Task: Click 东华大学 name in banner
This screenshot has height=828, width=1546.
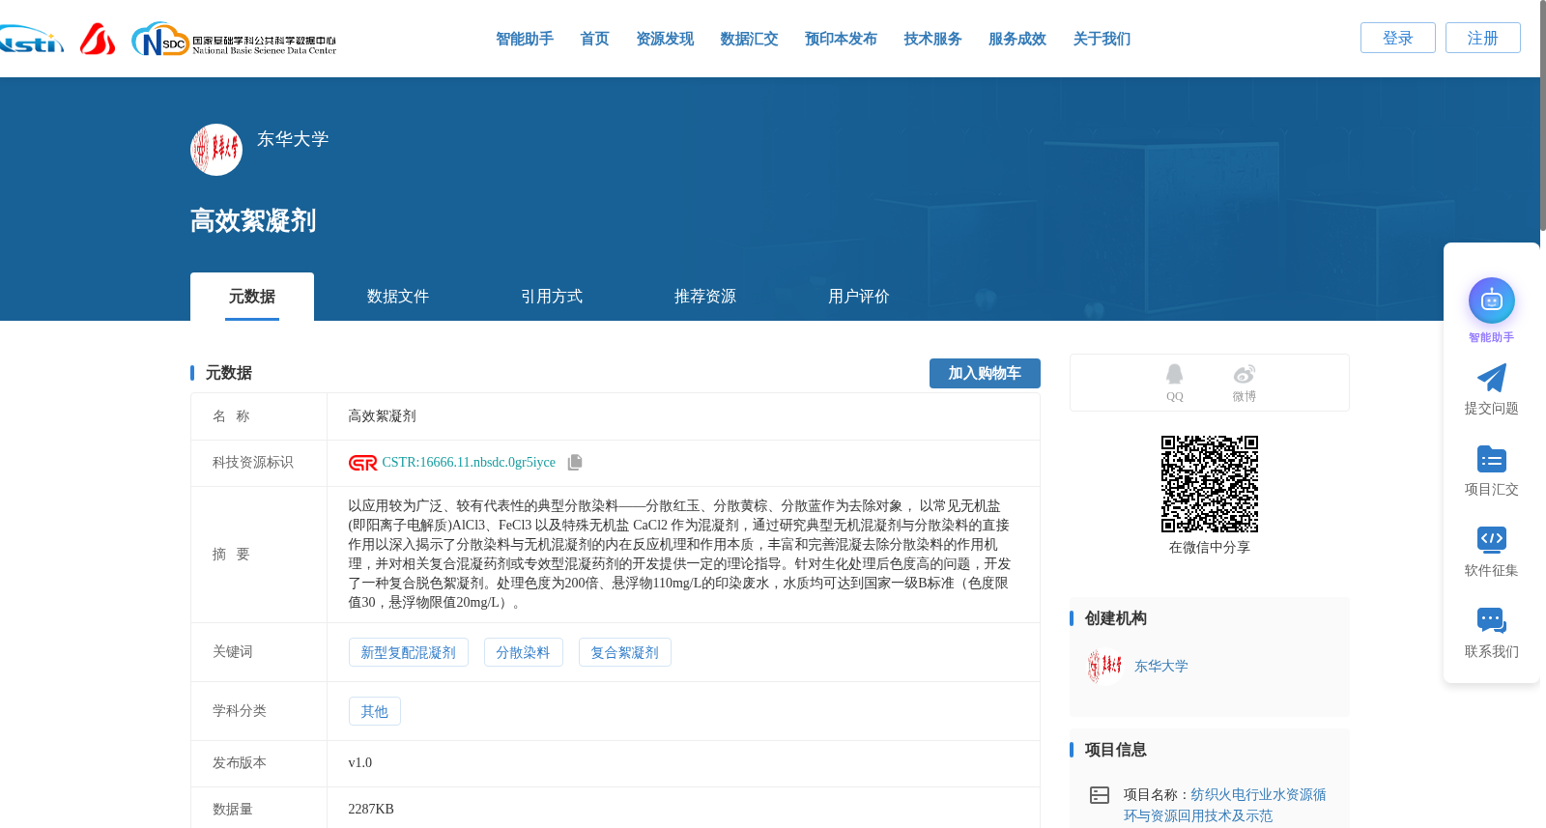Action: (293, 139)
